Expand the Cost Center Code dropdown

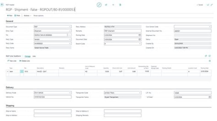coord(209,27)
